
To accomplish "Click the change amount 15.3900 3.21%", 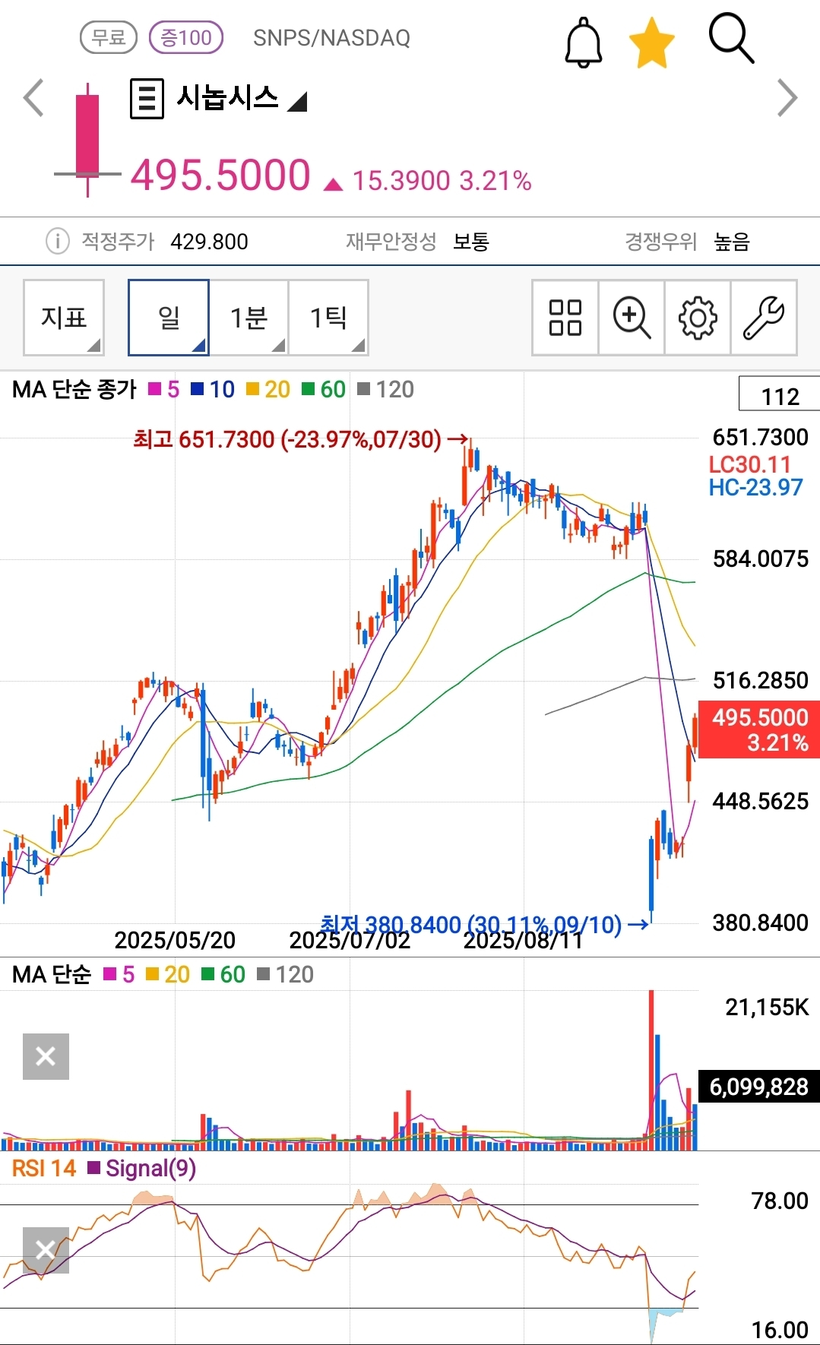I will coord(442,181).
